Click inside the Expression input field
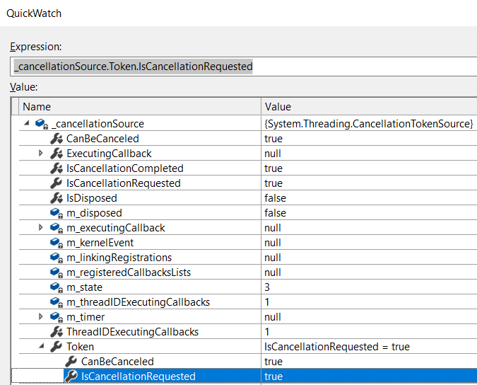Screen dimensions: 477x385 pos(243,67)
